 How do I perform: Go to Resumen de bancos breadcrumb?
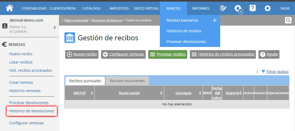click(x=107, y=20)
